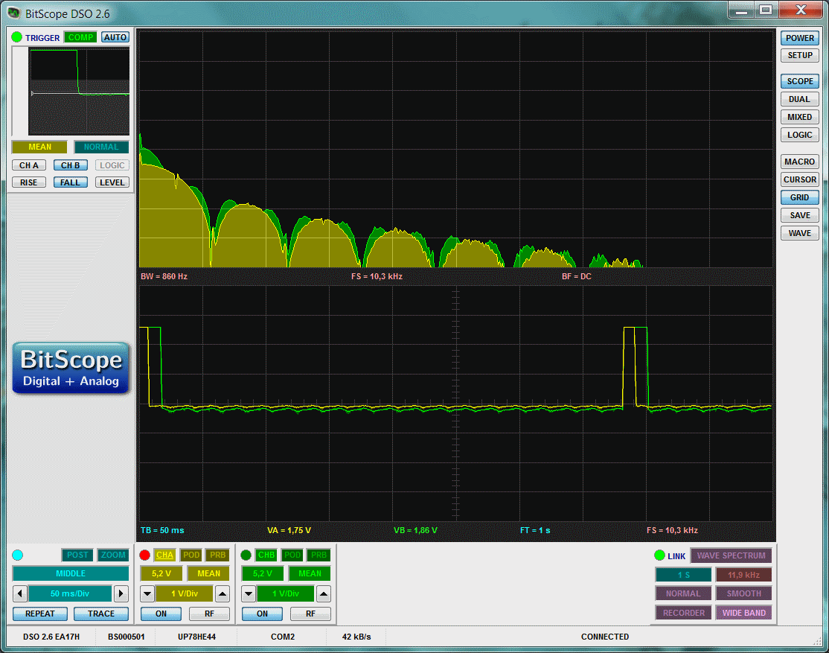
Task: Raise channel A volts per division
Action: tap(223, 593)
